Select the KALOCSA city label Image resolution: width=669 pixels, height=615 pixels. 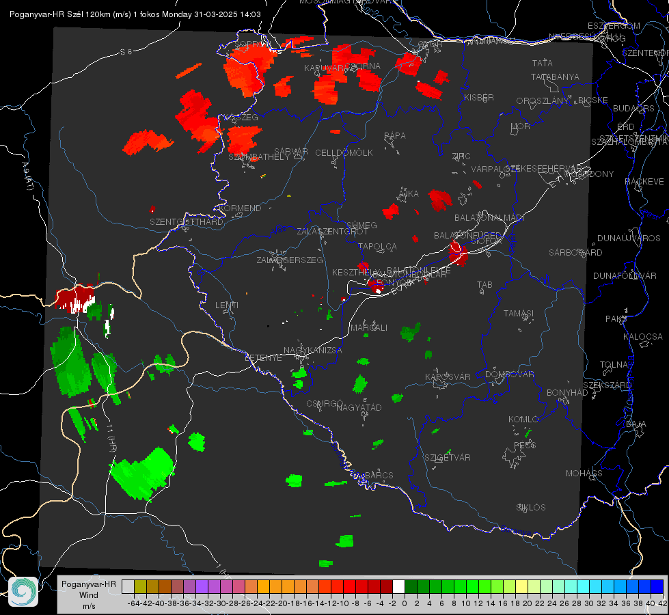coord(642,337)
